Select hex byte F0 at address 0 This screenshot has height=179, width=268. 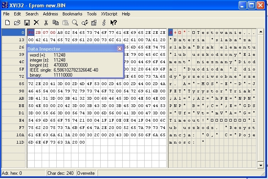point(31,32)
